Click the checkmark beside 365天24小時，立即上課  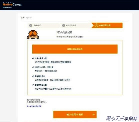33,67
